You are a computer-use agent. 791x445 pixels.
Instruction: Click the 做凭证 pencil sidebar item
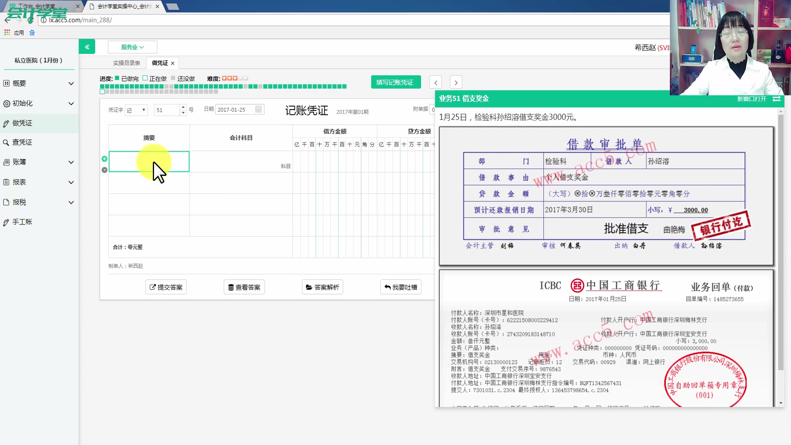click(x=22, y=123)
